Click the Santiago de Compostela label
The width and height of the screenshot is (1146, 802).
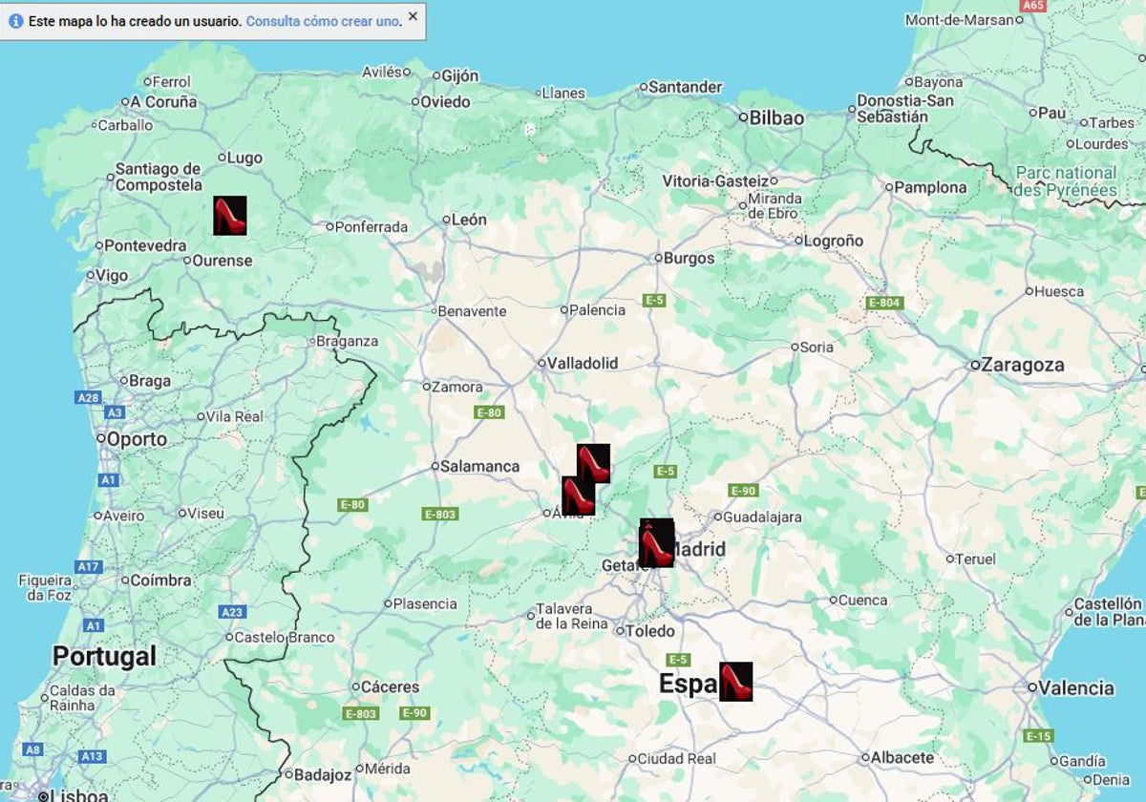(159, 177)
